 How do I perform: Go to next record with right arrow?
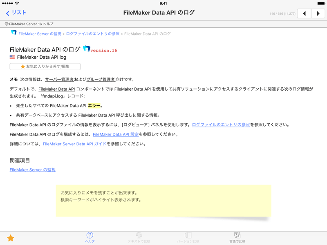coord(318,13)
